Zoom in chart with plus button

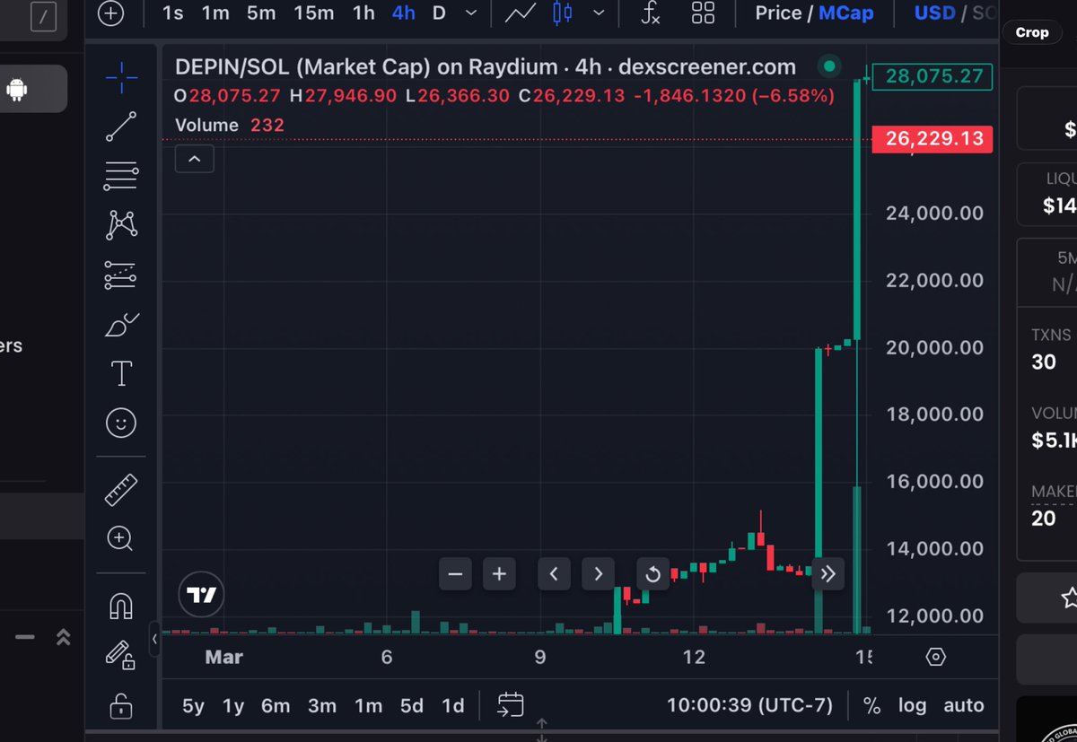(500, 574)
